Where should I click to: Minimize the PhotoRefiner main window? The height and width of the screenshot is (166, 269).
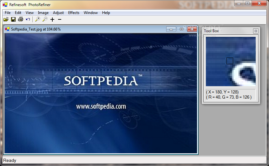pos(239,3)
